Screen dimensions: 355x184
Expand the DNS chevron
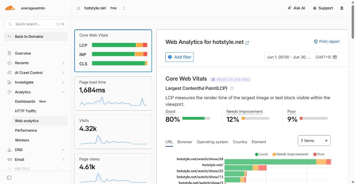pos(63,150)
